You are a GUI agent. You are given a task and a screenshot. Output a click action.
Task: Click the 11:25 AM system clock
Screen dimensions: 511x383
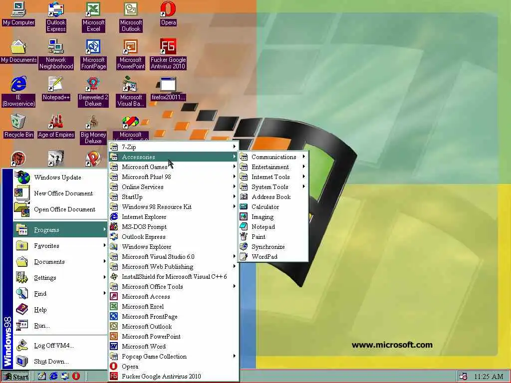pos(488,377)
